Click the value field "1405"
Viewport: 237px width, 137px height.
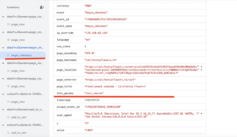pos(89,130)
